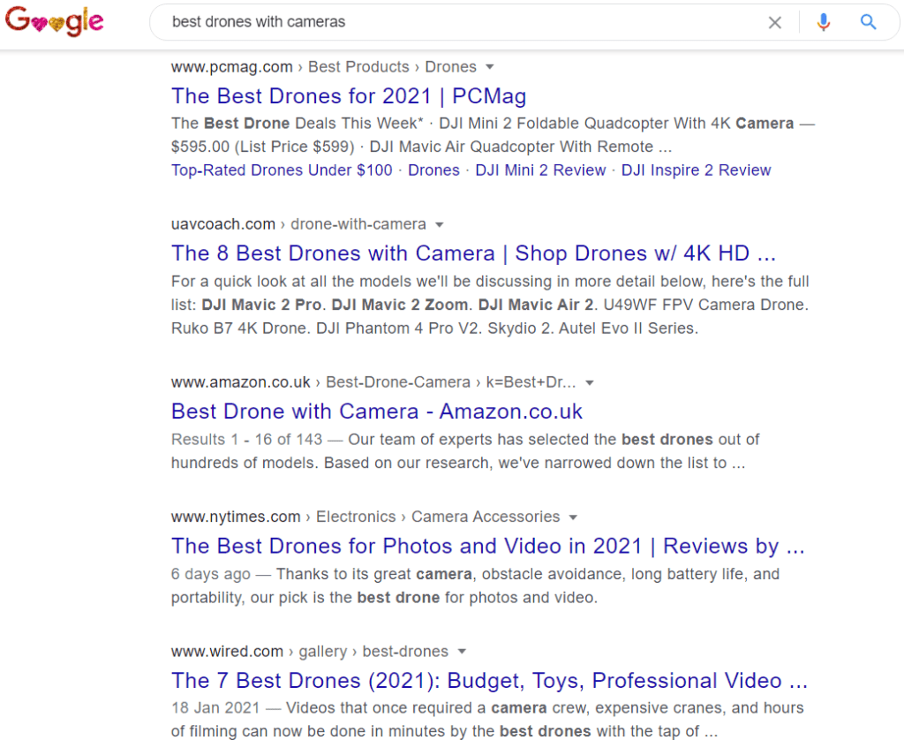The image size is (904, 740).
Task: Click the 'DJI Mavic 2 Pro' bold snippet text
Action: [x=261, y=305]
